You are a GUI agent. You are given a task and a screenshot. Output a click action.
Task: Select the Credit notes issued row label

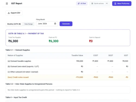coord(18,77)
